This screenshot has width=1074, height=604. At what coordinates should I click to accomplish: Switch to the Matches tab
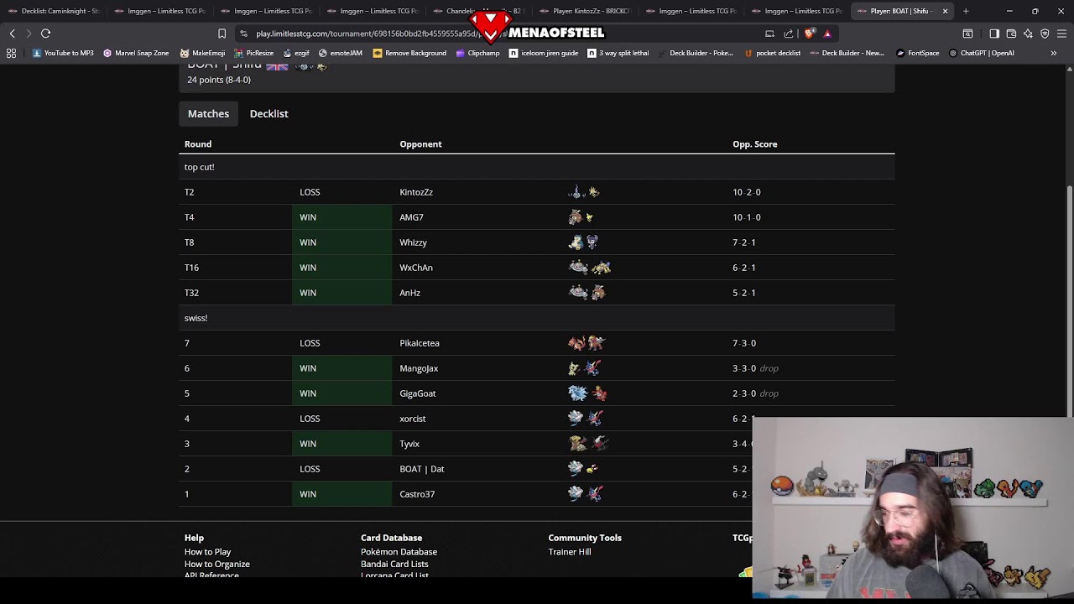(x=208, y=113)
